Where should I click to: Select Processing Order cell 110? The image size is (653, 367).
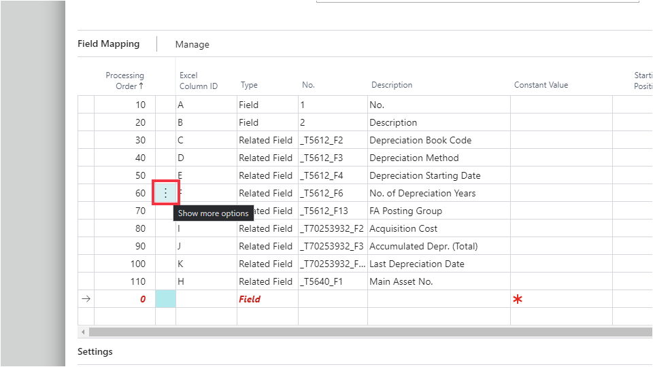pos(125,281)
